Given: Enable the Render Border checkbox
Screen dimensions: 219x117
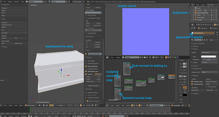Looking at the screenshot, I should pyautogui.click(x=86, y=33).
